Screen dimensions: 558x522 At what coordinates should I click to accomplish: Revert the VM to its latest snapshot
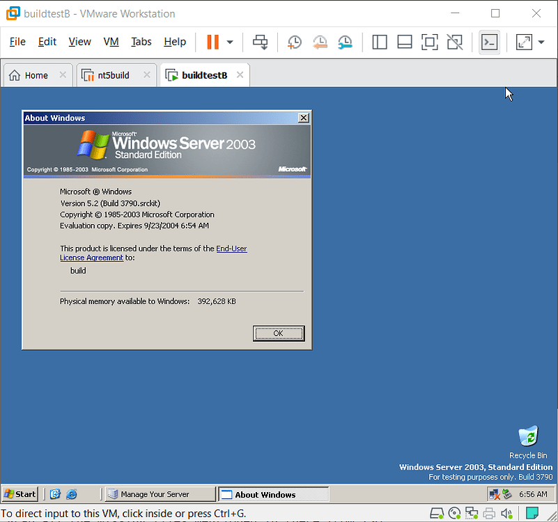tap(320, 42)
